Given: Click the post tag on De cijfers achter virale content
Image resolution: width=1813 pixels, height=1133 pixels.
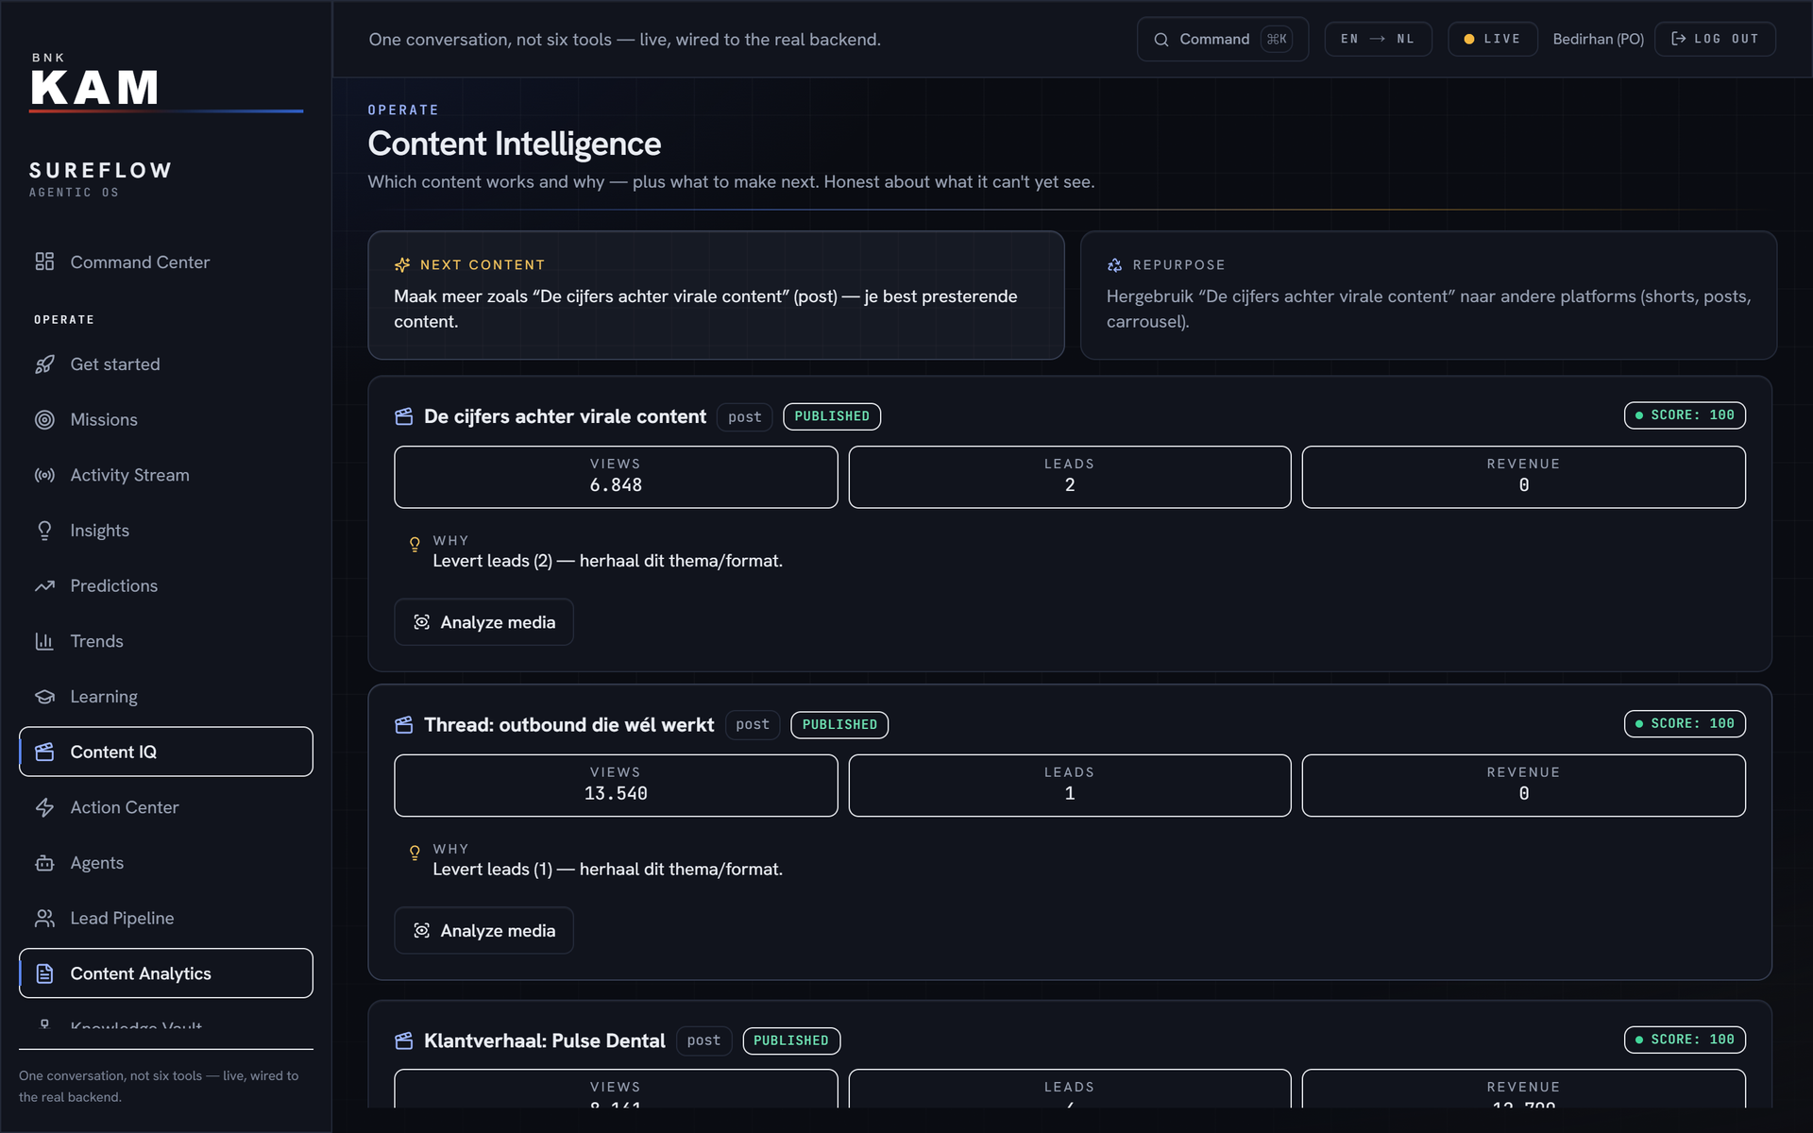Looking at the screenshot, I should (744, 417).
